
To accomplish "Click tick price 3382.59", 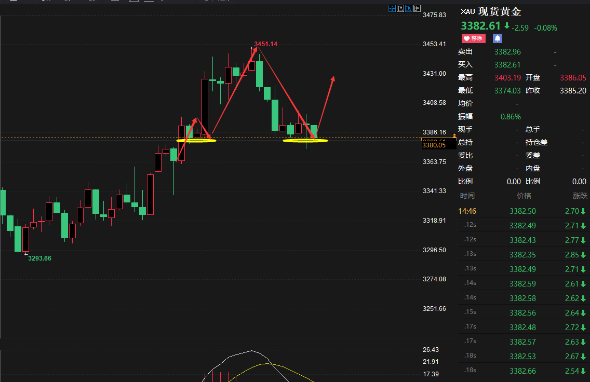I will point(522,284).
